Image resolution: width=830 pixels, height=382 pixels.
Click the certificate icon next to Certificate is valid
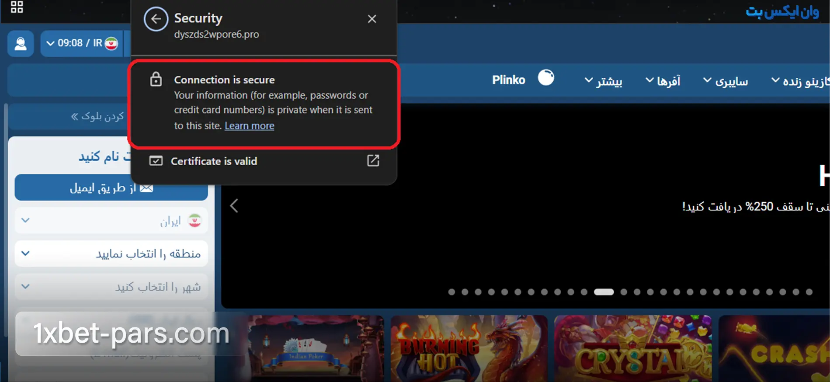(x=156, y=161)
